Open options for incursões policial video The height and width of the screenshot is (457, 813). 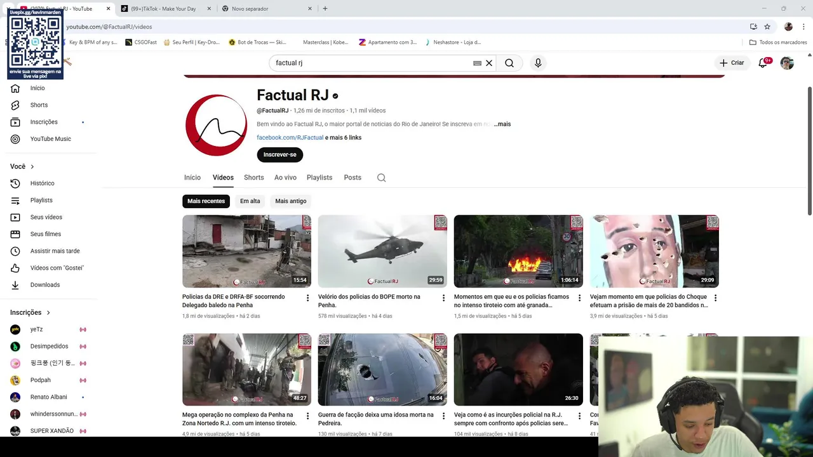[579, 416]
